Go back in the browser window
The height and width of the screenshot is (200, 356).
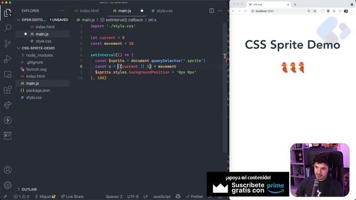click(x=233, y=11)
